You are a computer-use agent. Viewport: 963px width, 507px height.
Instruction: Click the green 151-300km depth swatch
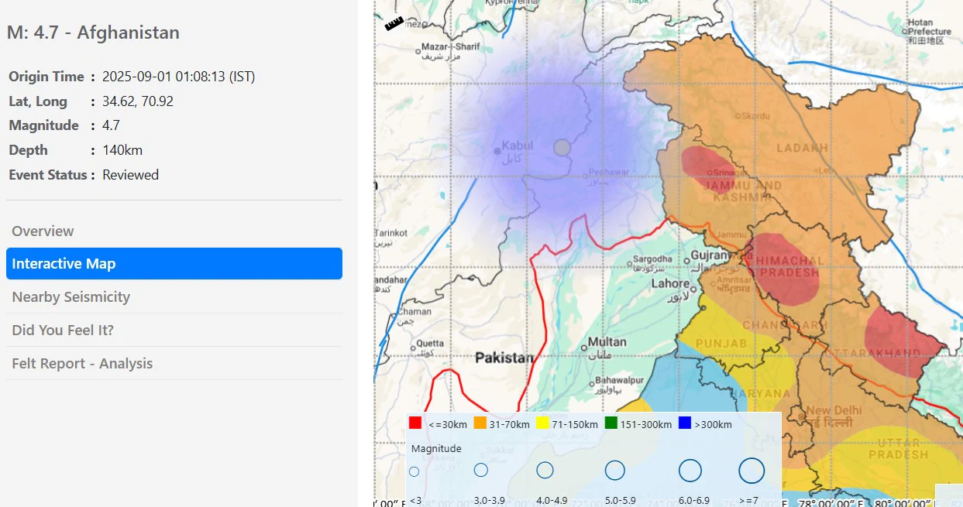click(610, 423)
